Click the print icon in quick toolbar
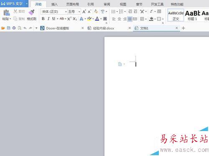The image size is (209, 156). [14, 28]
